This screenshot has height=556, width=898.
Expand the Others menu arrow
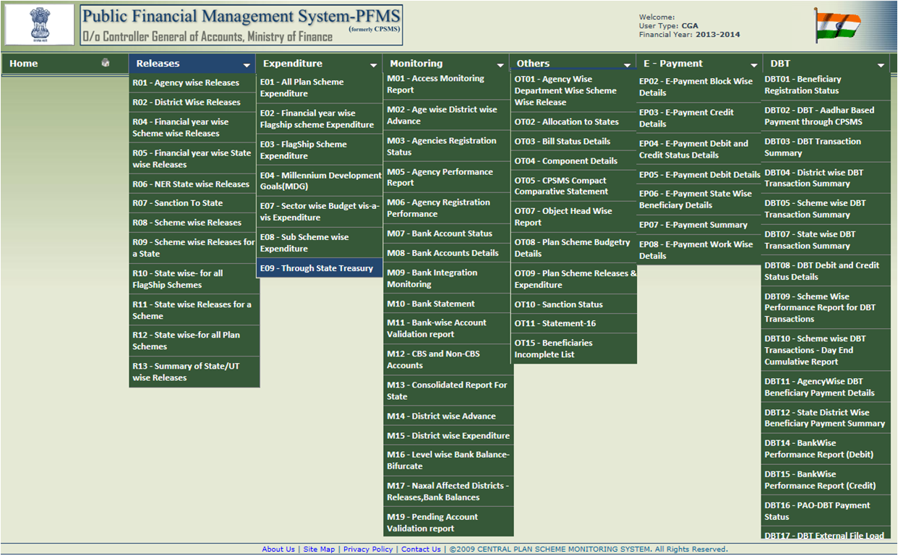(627, 65)
